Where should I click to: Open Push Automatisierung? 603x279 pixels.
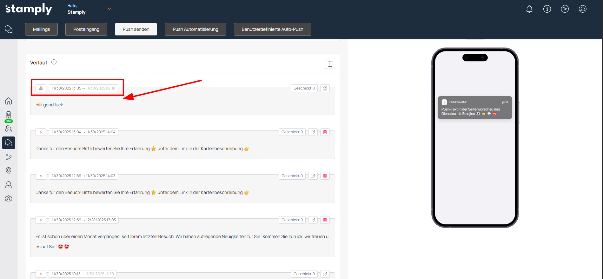195,29
